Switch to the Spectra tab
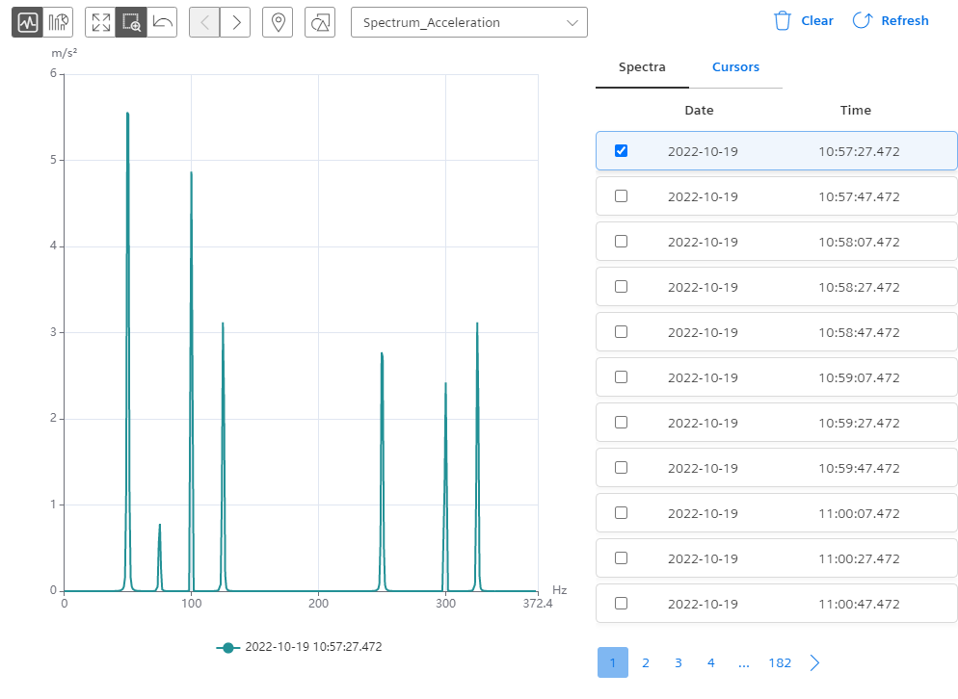 tap(642, 67)
